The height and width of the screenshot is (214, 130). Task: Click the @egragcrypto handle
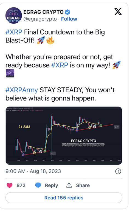(40, 19)
